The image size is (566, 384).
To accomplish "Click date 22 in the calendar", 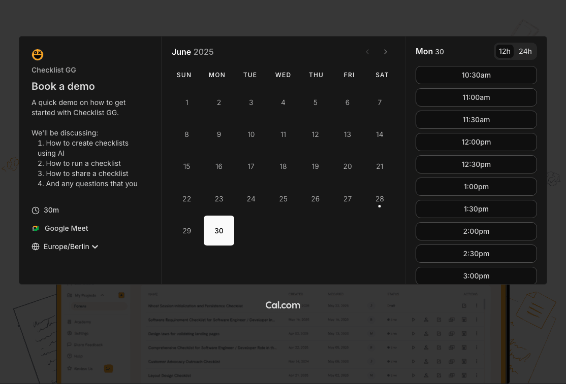I will pos(186,199).
